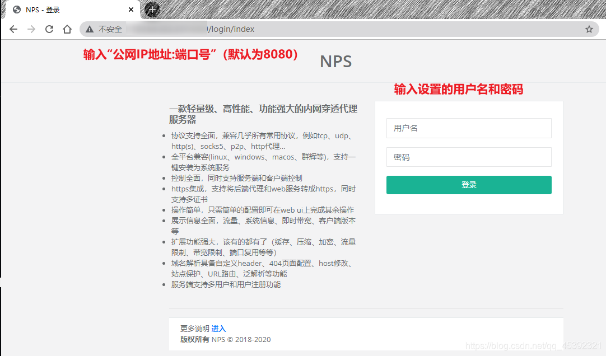Close the NPS login tab

tap(131, 10)
